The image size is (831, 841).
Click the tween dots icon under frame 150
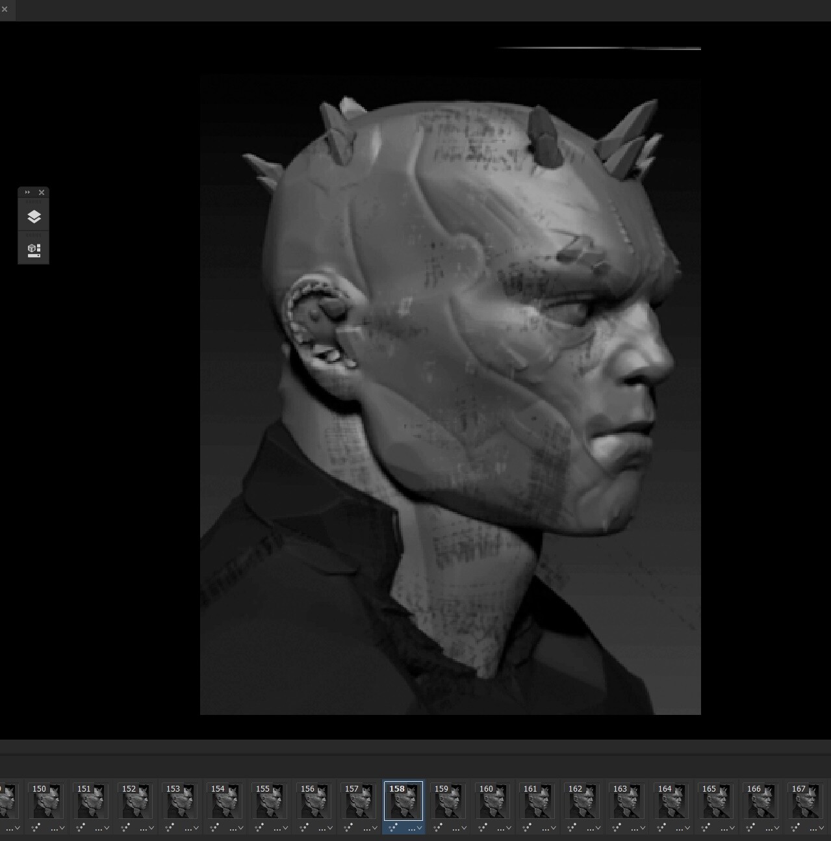(36, 827)
